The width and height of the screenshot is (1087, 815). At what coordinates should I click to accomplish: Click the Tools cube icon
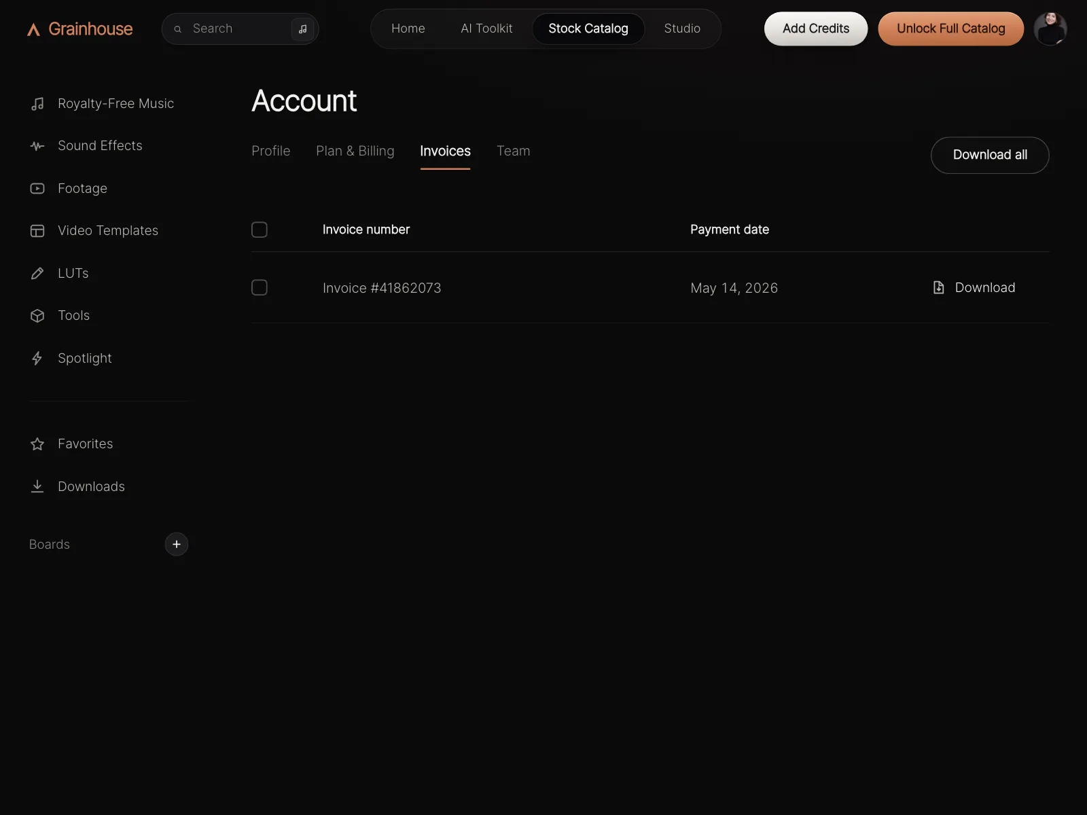(x=37, y=316)
